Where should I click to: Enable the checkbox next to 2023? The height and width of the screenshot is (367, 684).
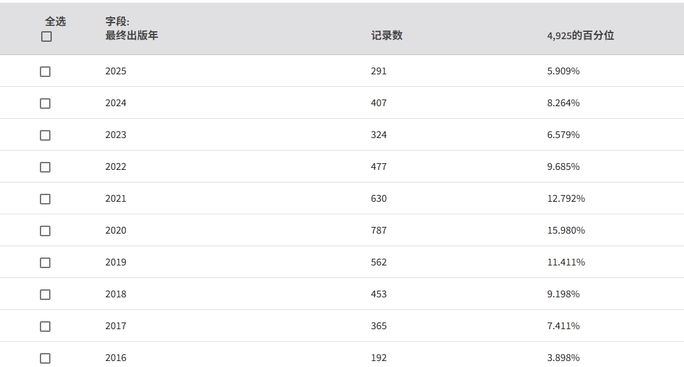tap(45, 135)
